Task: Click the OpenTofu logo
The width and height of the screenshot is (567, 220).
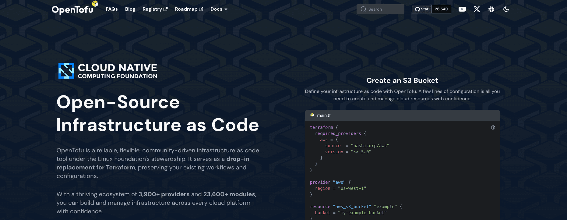Action: pyautogui.click(x=75, y=8)
